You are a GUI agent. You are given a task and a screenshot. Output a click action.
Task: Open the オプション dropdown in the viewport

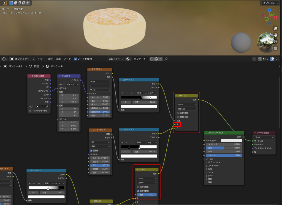click(270, 3)
